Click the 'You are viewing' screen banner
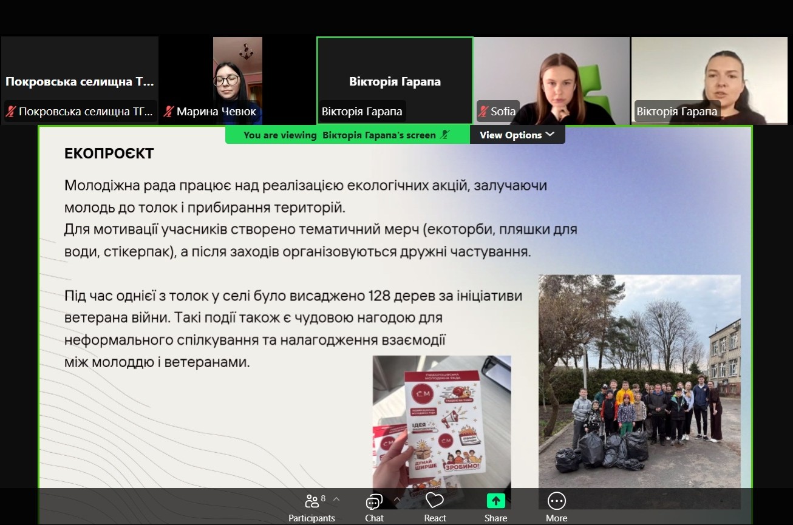The height and width of the screenshot is (525, 793). [340, 135]
